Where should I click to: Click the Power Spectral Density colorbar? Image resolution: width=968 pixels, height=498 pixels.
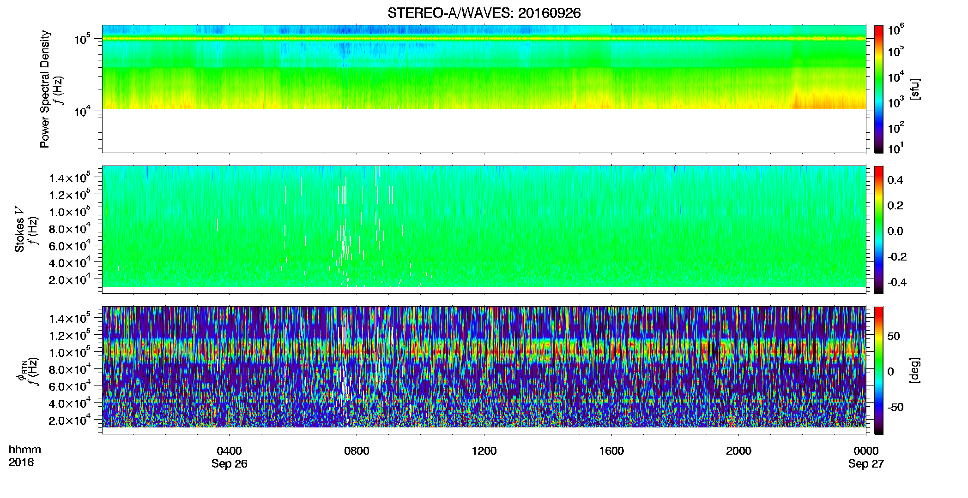point(878,89)
